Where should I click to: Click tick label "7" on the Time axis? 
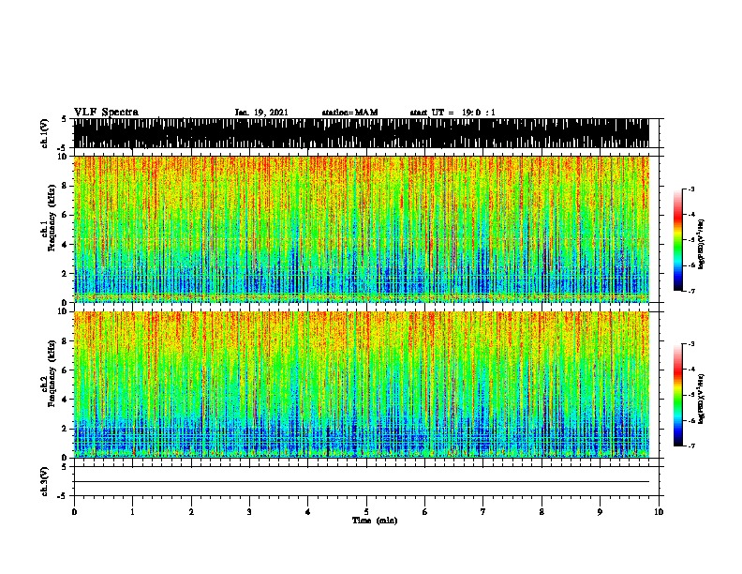483,512
